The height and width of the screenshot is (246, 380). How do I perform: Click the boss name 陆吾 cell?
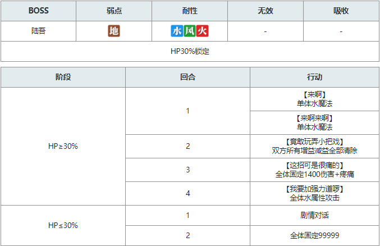[39, 31]
